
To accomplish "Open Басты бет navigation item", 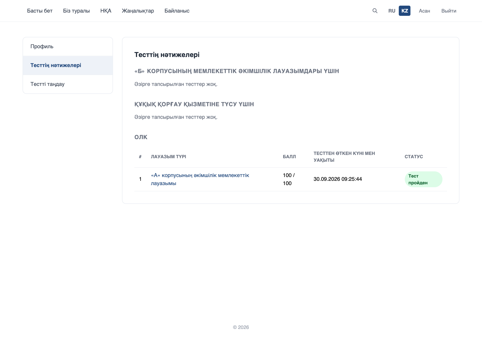I will [40, 11].
